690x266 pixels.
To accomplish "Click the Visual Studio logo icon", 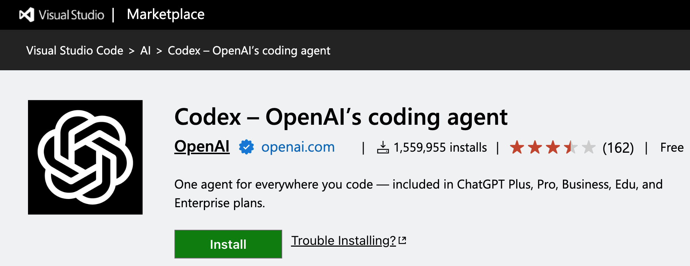I will (x=27, y=15).
